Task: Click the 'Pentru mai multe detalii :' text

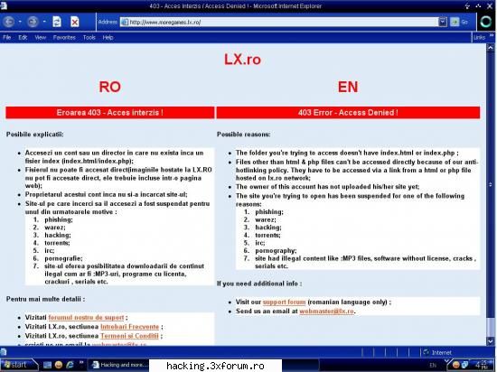Action: (x=45, y=299)
